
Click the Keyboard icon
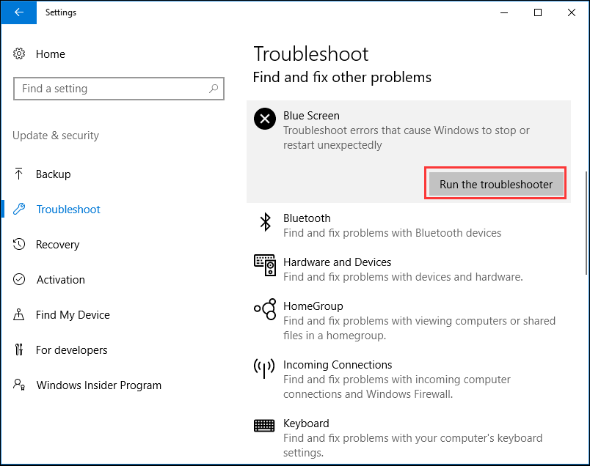(x=264, y=426)
